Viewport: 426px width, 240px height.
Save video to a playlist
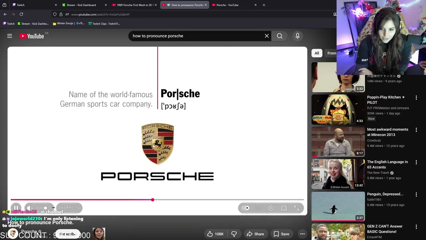tap(282, 234)
